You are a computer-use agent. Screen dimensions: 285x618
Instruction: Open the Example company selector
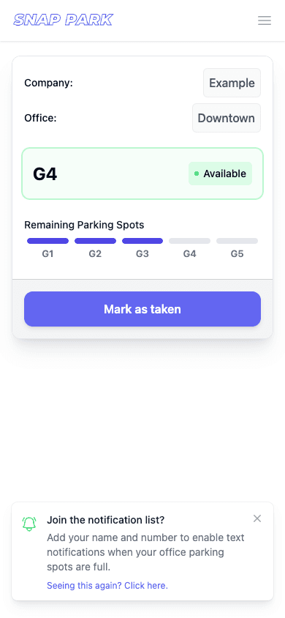pyautogui.click(x=232, y=83)
